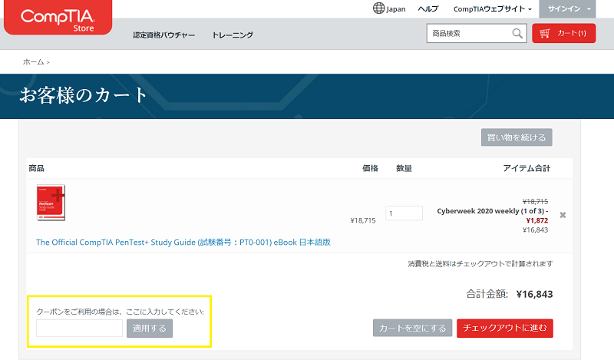Remove item with the X icon
Image resolution: width=614 pixels, height=360 pixels.
tap(563, 215)
